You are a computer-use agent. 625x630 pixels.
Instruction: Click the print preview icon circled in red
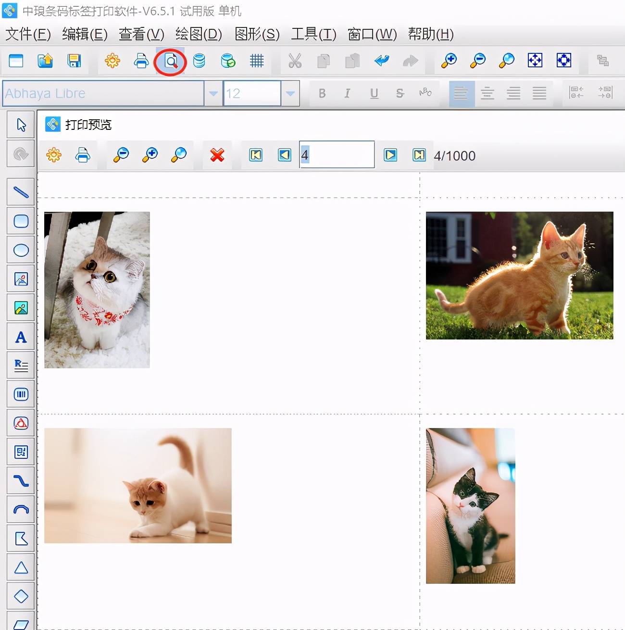pyautogui.click(x=171, y=61)
